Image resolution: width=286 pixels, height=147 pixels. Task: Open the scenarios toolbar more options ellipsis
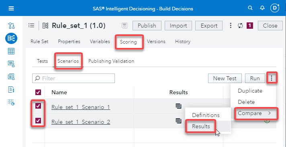coord(272,78)
